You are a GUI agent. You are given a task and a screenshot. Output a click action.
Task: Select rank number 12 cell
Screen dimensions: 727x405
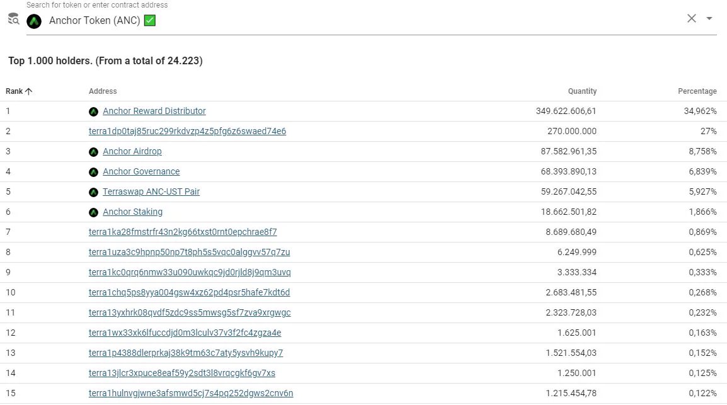coord(11,333)
